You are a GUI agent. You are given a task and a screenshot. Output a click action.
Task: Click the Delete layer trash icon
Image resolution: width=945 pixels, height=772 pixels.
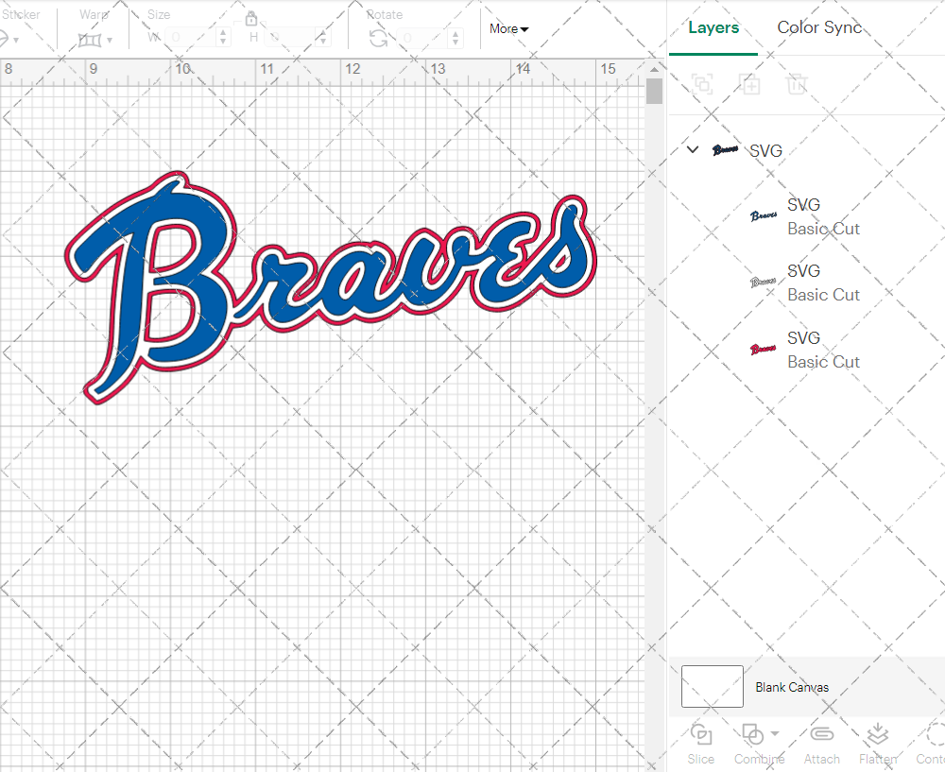798,84
